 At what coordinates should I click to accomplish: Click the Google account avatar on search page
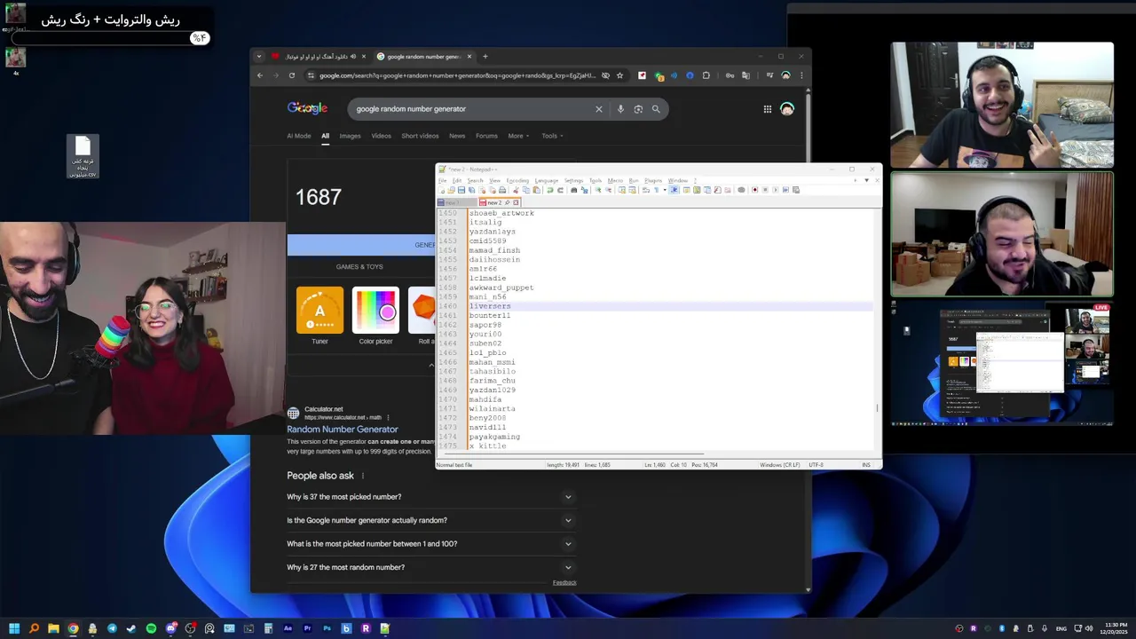point(787,109)
